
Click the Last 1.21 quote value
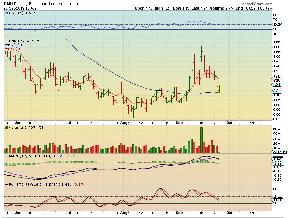tap(199, 8)
